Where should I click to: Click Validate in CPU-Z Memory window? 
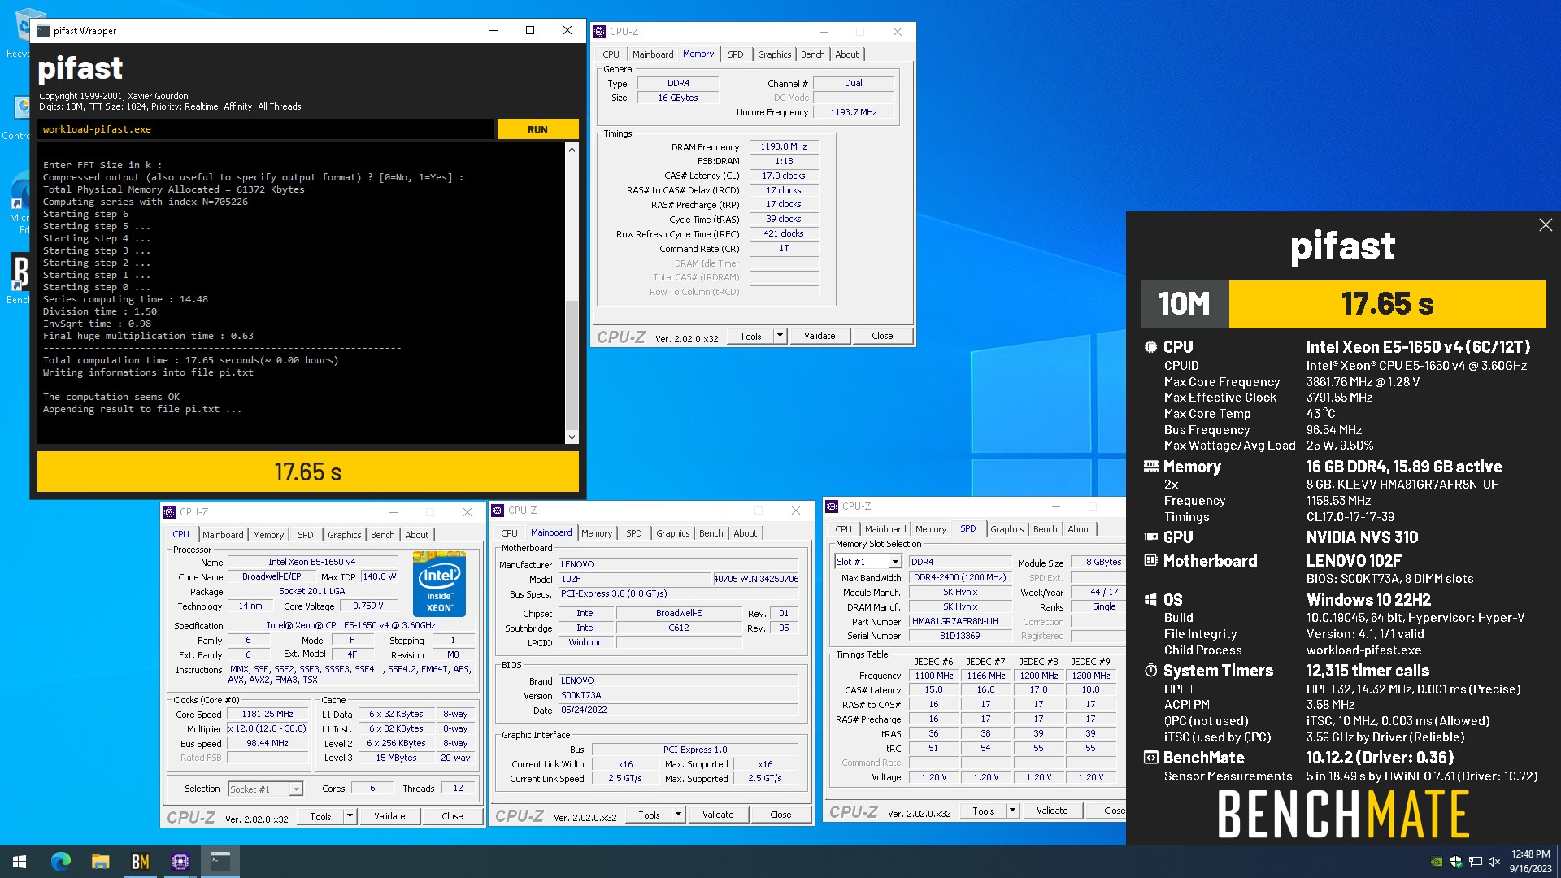pos(820,336)
